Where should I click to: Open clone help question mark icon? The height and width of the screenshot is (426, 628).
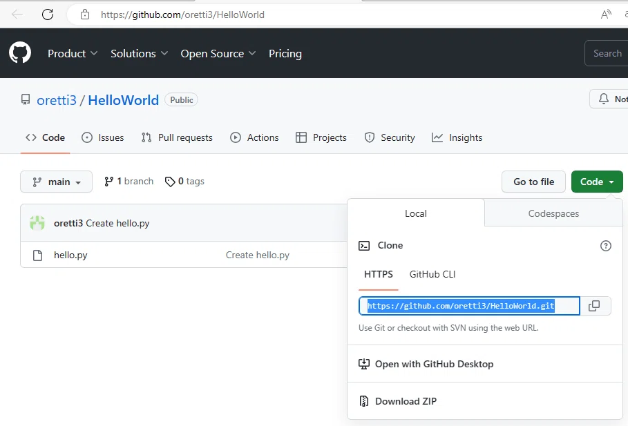coord(606,246)
